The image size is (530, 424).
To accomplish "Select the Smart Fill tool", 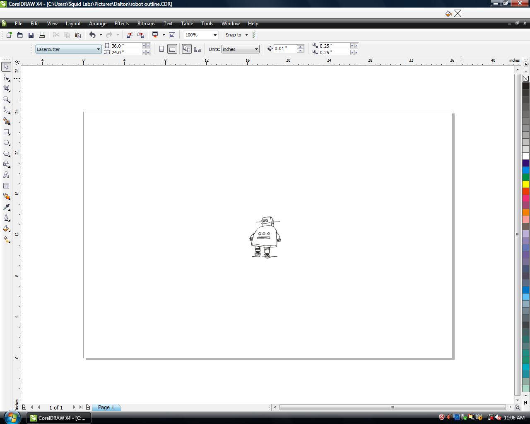I will pos(6,121).
